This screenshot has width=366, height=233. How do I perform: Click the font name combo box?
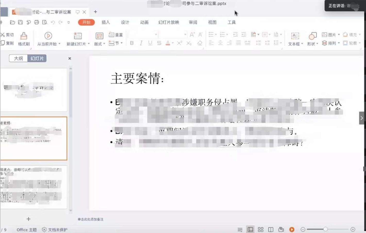click(143, 35)
